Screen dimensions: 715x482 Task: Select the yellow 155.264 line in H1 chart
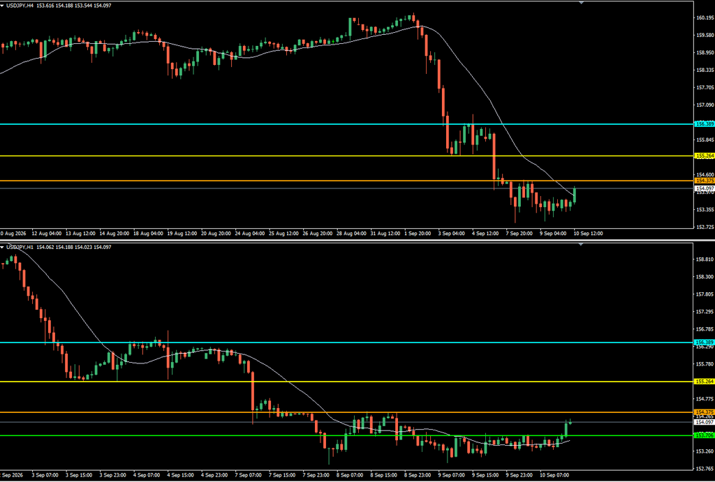pyautogui.click(x=346, y=382)
